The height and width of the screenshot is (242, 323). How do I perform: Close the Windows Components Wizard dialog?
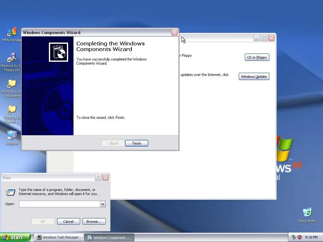pyautogui.click(x=174, y=32)
